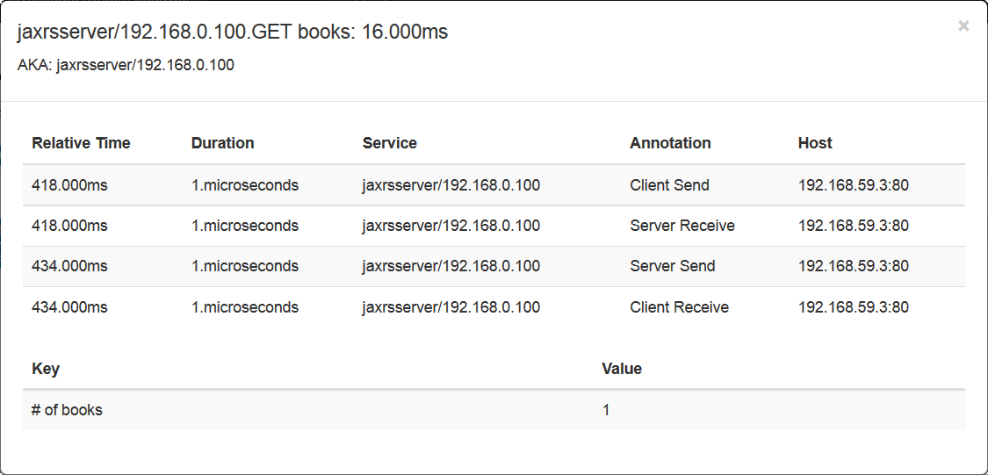Viewport: 988px width, 475px height.
Task: Click the relative time in Client Send row
Action: click(69, 185)
